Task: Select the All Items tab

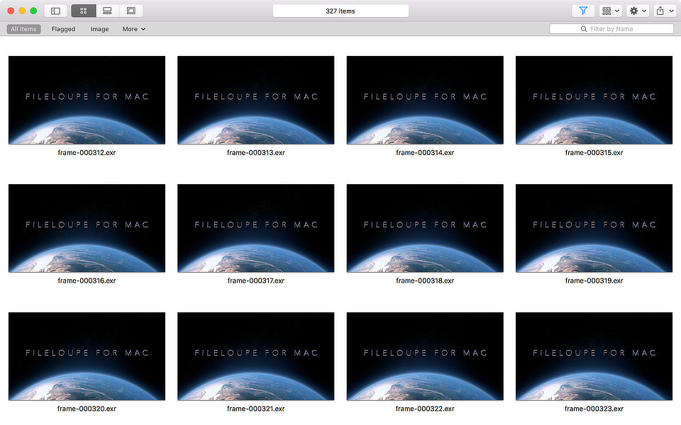Action: 23,29
